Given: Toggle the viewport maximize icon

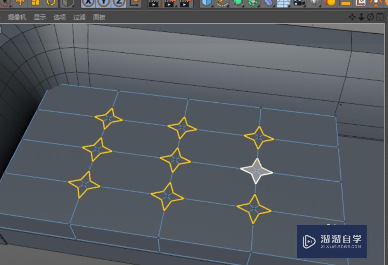Looking at the screenshot, I should click(x=380, y=17).
